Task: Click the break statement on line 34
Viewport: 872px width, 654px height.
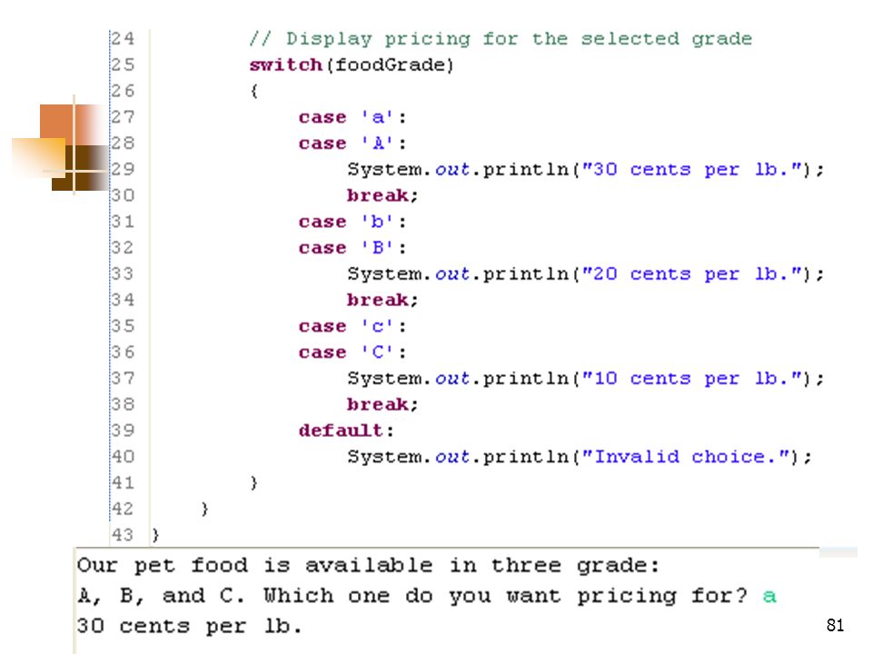Action: pyautogui.click(x=382, y=300)
